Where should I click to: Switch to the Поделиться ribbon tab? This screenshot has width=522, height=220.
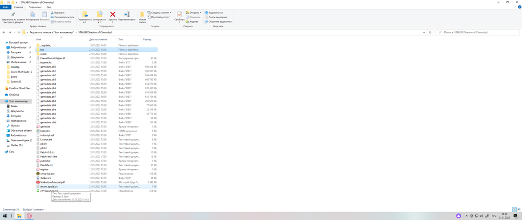(35, 7)
